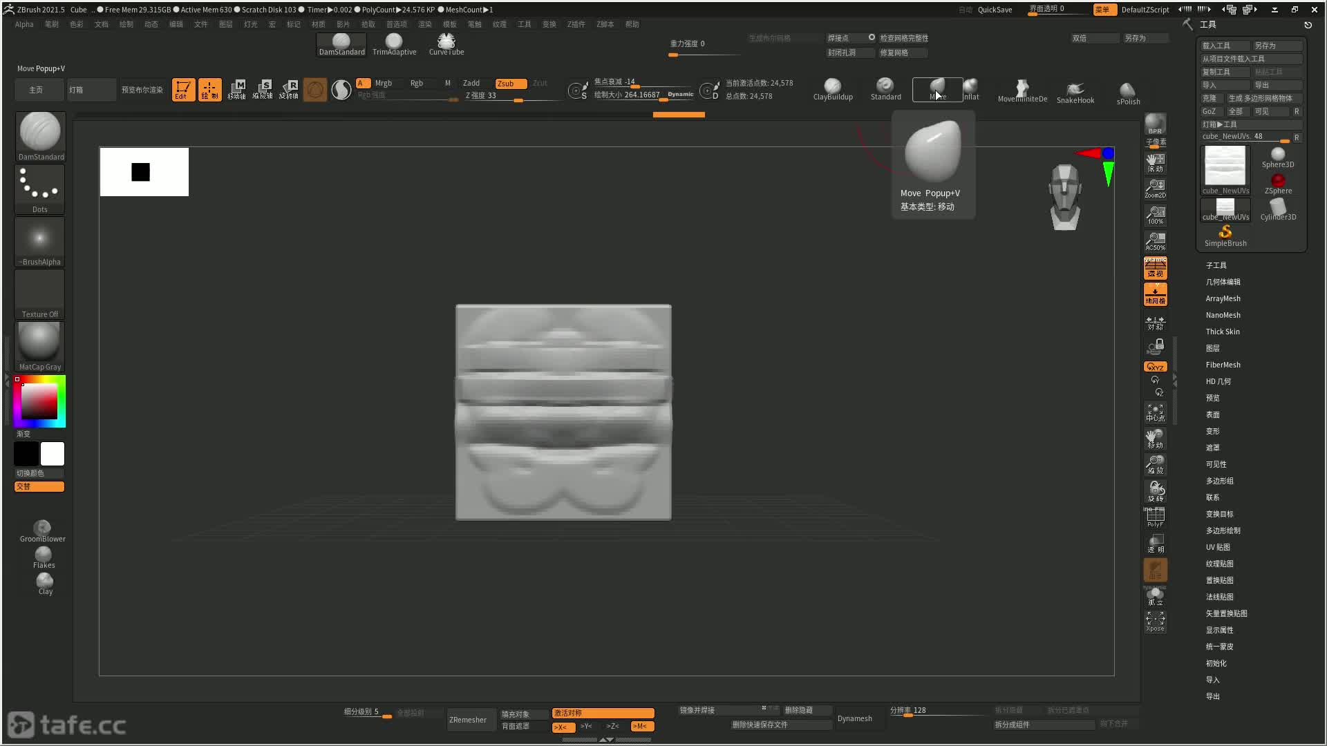The width and height of the screenshot is (1327, 746).
Task: Select the 灯箱 LightBox tab
Action: pos(77,89)
